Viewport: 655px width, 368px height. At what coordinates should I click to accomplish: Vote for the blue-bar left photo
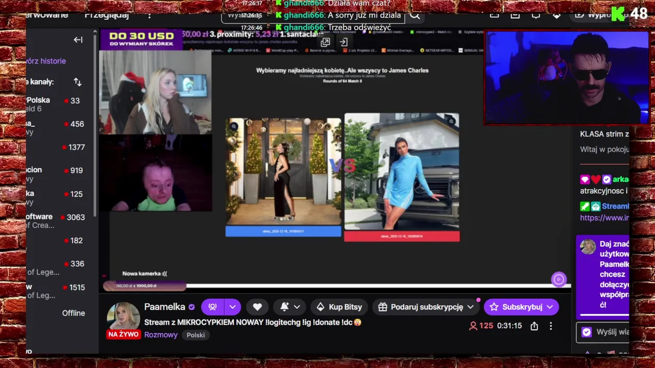283,232
